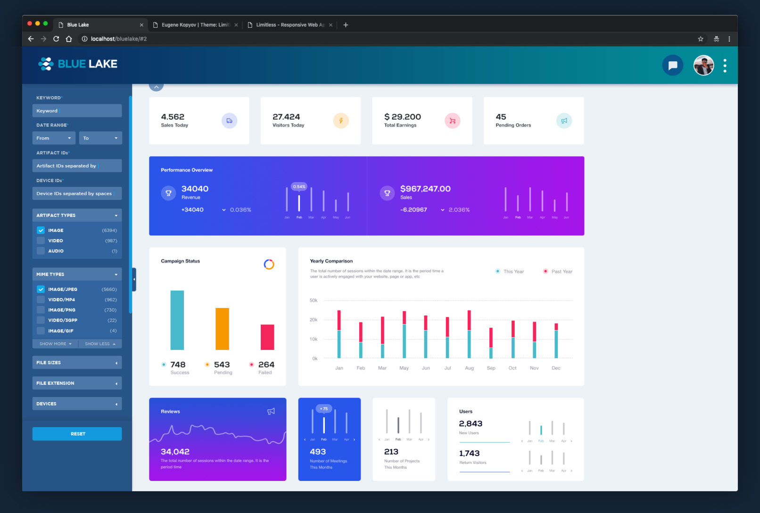Screen dimensions: 760x513
Task: Click the user profile avatar
Action: pos(703,66)
